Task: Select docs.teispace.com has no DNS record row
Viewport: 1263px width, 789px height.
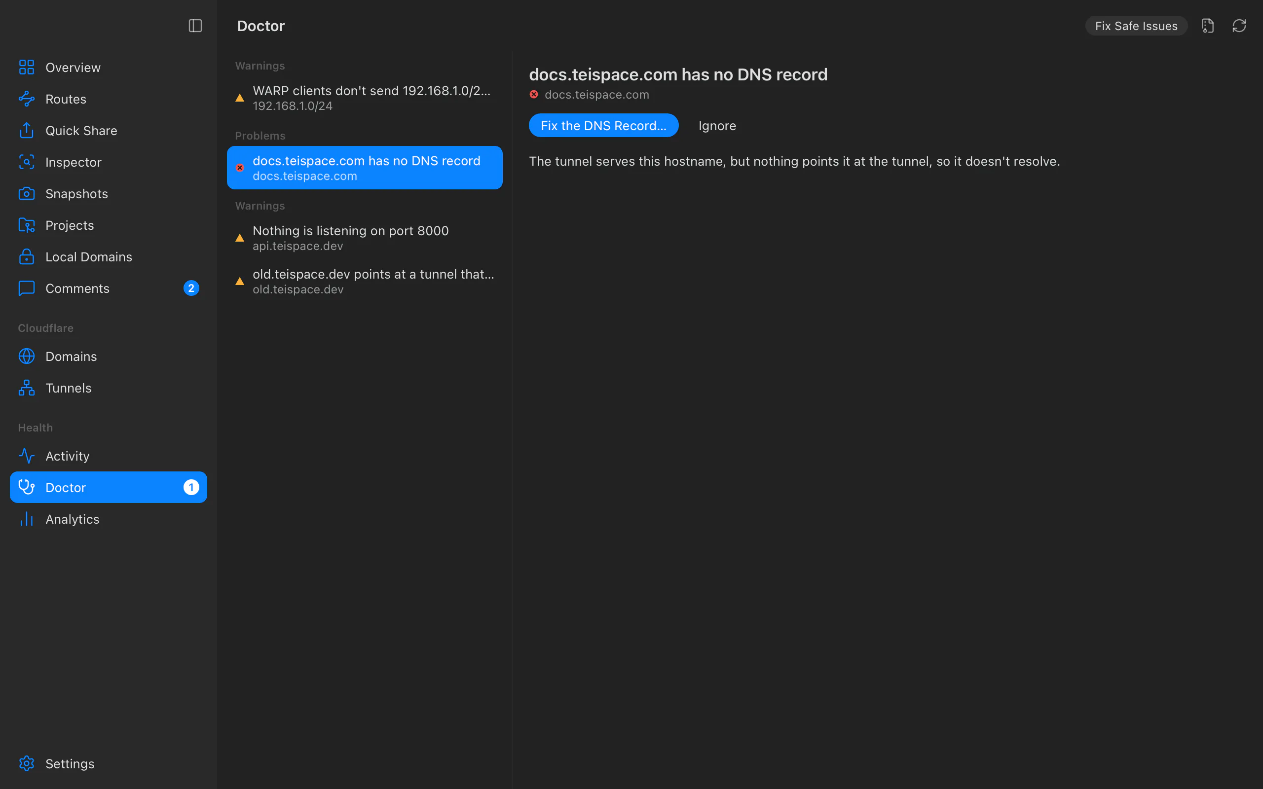Action: (365, 168)
